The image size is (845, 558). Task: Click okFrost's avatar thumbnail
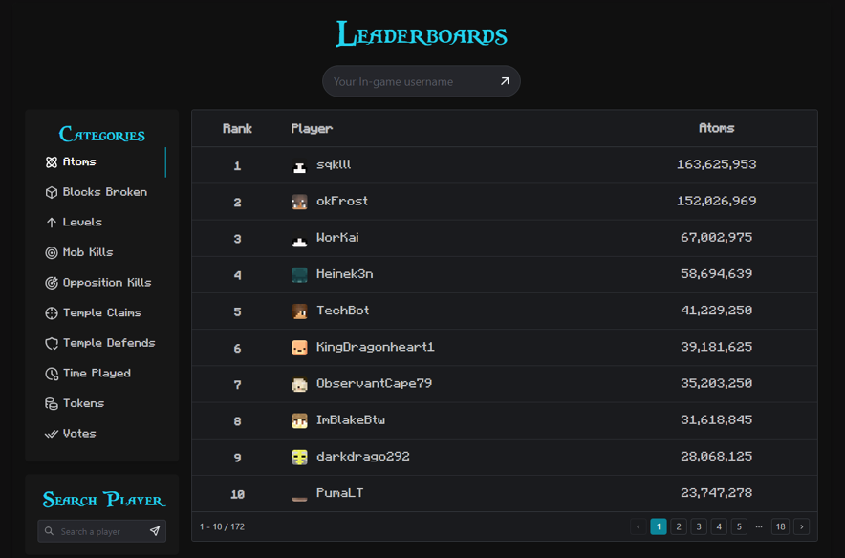click(299, 201)
